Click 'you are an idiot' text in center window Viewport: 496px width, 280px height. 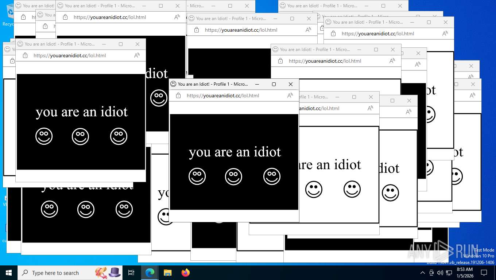(x=235, y=152)
